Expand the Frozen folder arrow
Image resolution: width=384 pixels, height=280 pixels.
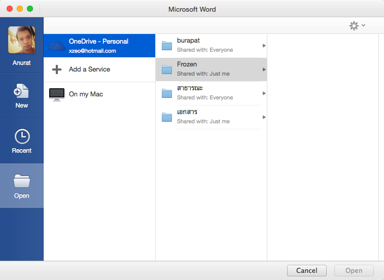pos(264,69)
